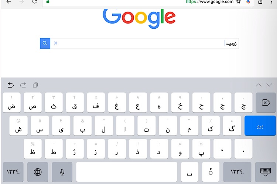Start dictation with keyboard microphone key
This screenshot has width=277, height=184.
point(62,172)
